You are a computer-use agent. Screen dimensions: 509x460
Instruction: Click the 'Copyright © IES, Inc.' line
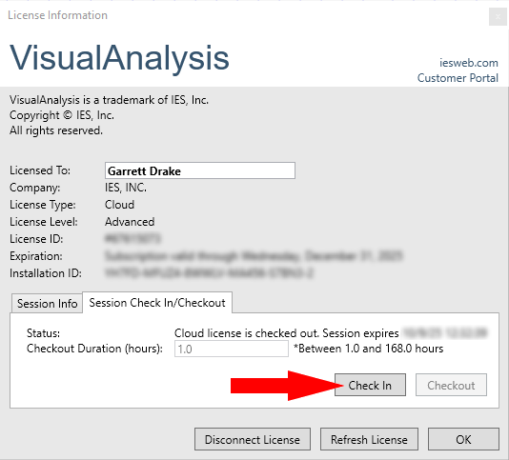pyautogui.click(x=62, y=115)
